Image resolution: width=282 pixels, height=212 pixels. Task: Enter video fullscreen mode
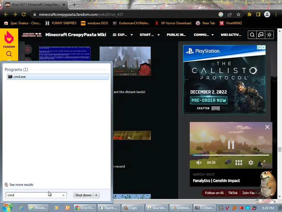point(263,163)
